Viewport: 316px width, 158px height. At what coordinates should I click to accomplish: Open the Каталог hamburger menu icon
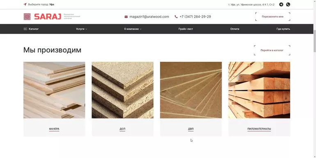[25, 29]
